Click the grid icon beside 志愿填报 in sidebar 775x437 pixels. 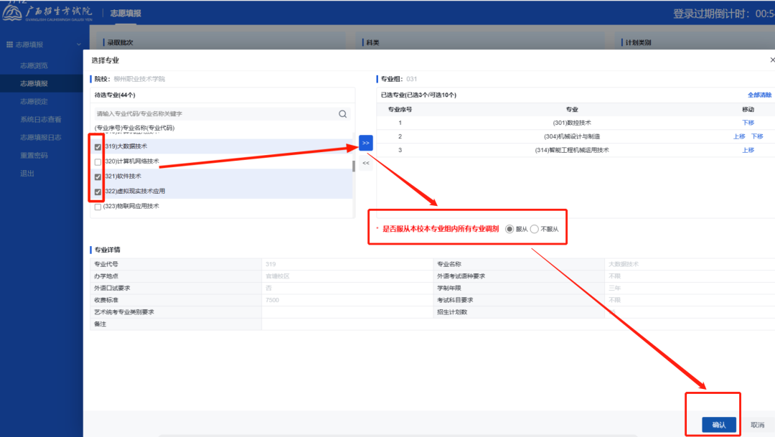(10, 45)
